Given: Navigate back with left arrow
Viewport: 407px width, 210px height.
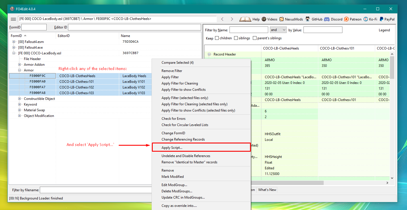Looking at the screenshot, I should (222, 19).
